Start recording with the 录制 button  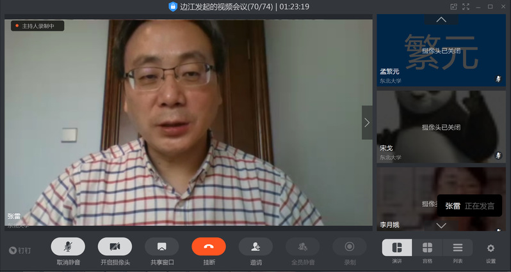pos(350,246)
